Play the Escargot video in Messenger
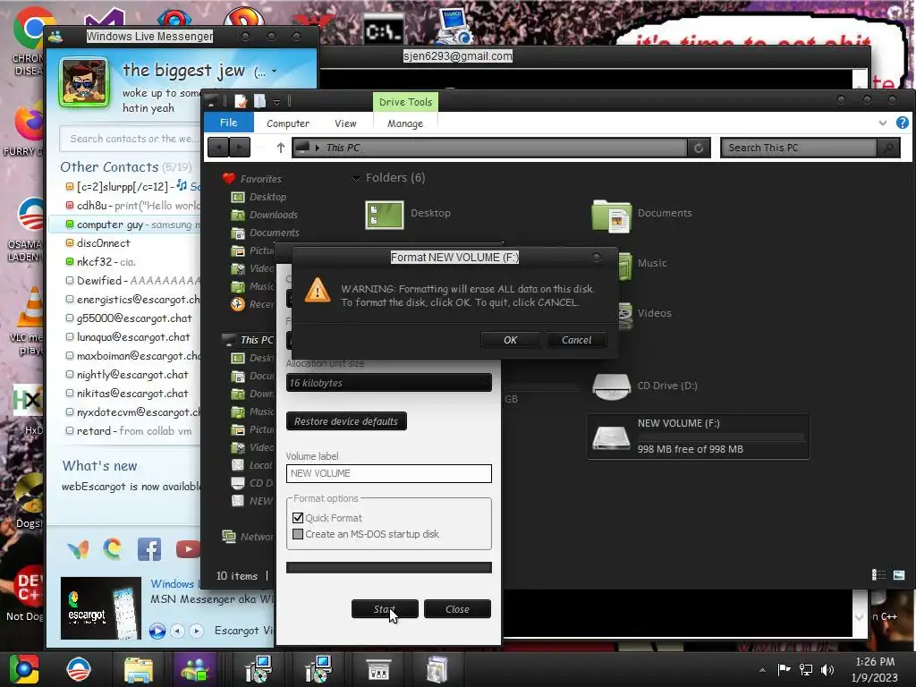 click(157, 631)
